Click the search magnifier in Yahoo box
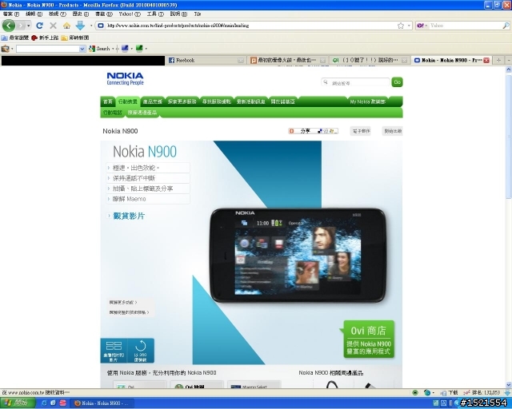The image size is (512, 409). click(506, 26)
